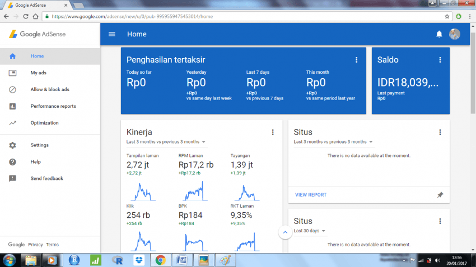Screen dimensions: 476x267
Task: Open the Privacy footer link
Action: point(35,245)
